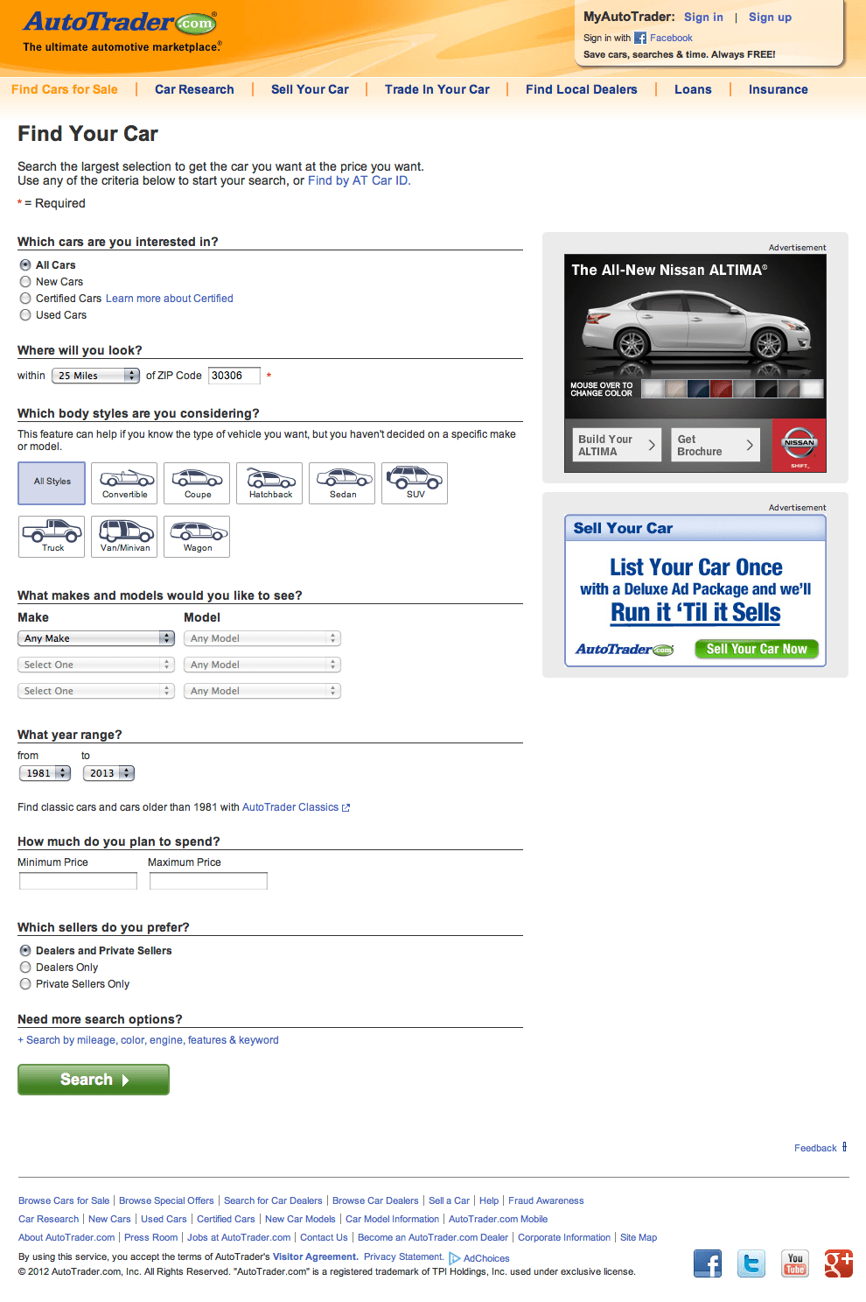Select the Certified Cars radio button
Image resolution: width=866 pixels, height=1302 pixels.
[25, 298]
